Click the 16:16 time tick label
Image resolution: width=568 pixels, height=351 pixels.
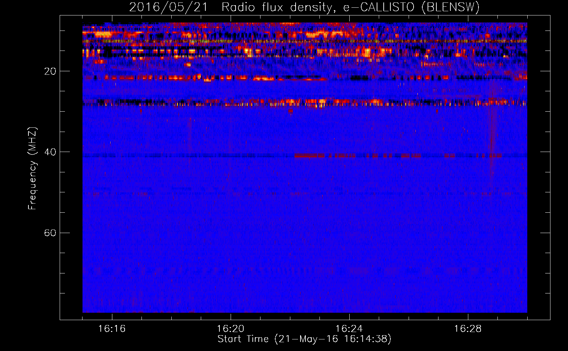coord(112,329)
